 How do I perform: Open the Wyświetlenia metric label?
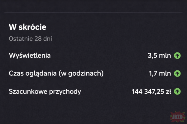pos(30,56)
